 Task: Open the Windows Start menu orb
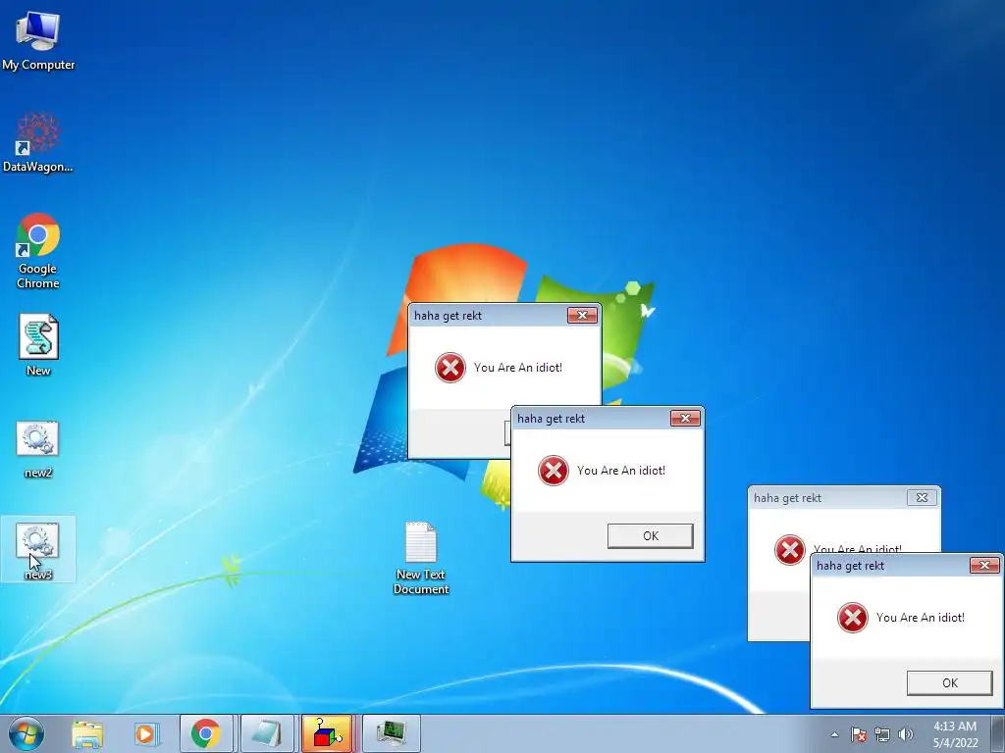tap(26, 733)
